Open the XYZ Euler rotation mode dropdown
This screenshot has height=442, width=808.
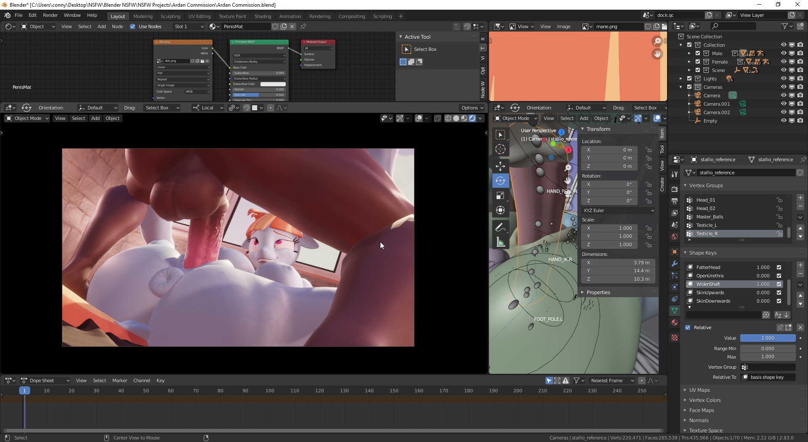(618, 210)
